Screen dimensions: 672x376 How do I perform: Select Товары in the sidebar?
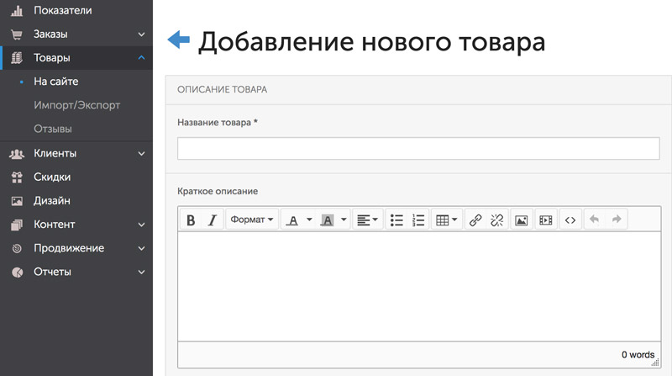(x=52, y=58)
